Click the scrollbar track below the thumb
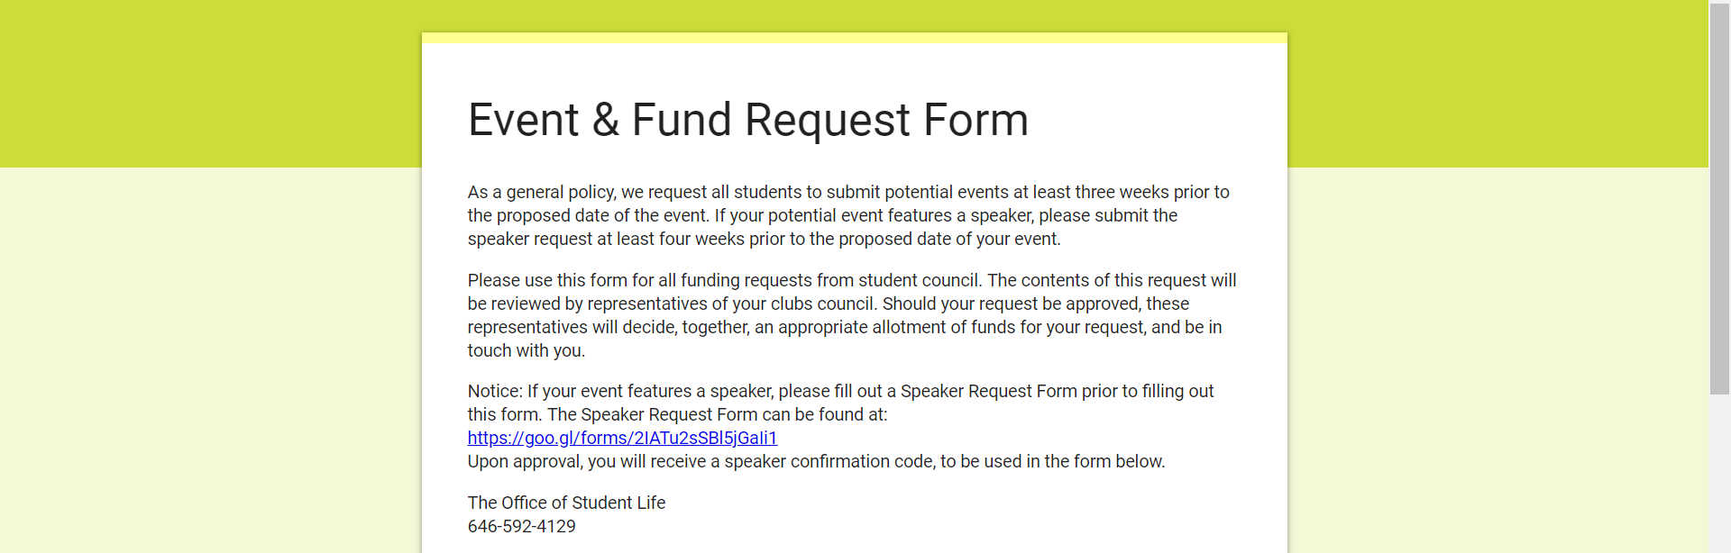This screenshot has width=1731, height=553. (1719, 473)
